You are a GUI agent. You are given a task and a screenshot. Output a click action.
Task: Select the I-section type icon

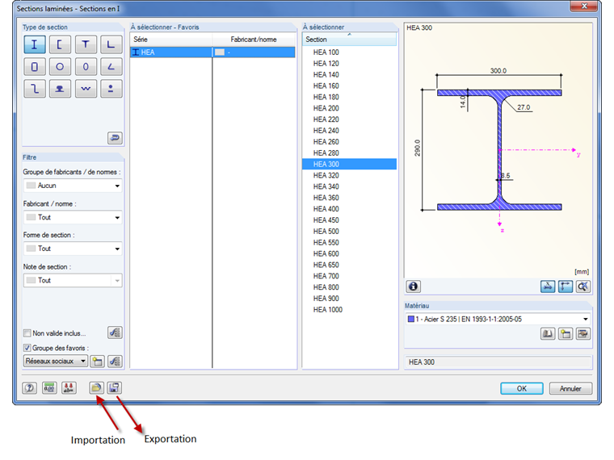click(35, 44)
